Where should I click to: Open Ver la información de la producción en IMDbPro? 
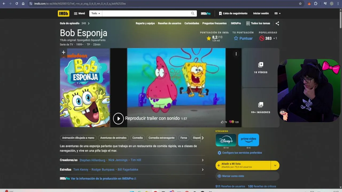[103, 179]
